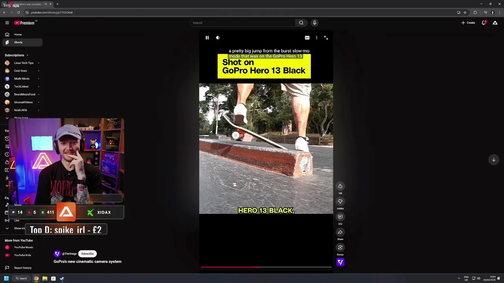Click the magnifier search button
Image resolution: width=504 pixels, height=283 pixels.
(x=301, y=23)
